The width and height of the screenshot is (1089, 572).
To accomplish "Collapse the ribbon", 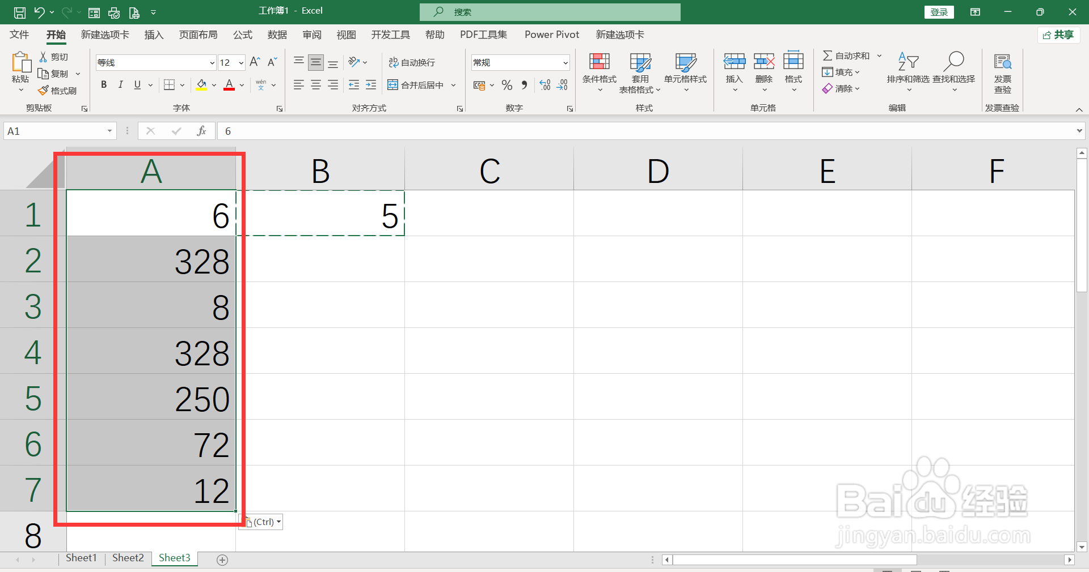I will pos(1079,109).
